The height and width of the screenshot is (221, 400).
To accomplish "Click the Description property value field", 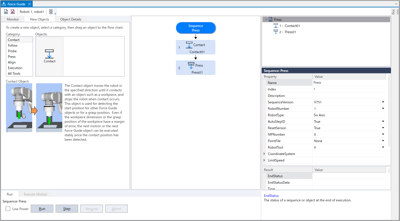I will (x=349, y=96).
